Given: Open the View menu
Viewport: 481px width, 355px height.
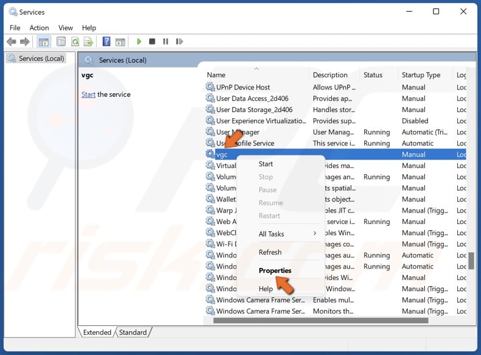Looking at the screenshot, I should click(x=66, y=27).
